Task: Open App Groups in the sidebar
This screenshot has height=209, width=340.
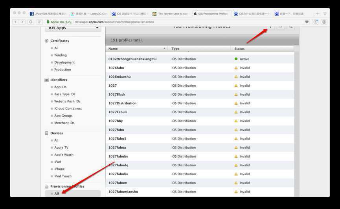Action: [63, 116]
